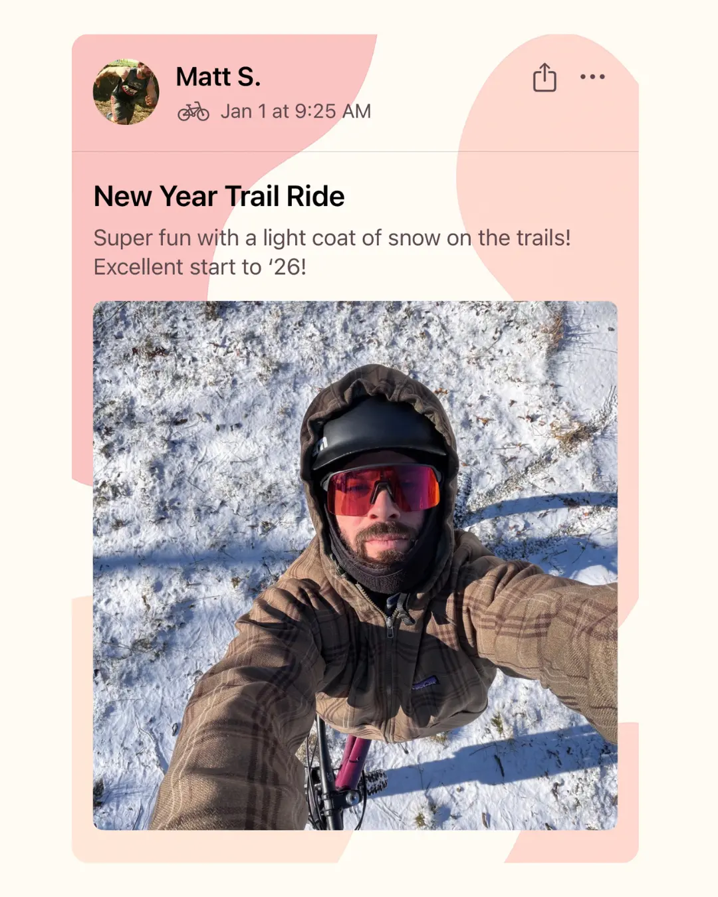This screenshot has width=718, height=897.
Task: Tap the share icon on the post
Action: pos(544,77)
